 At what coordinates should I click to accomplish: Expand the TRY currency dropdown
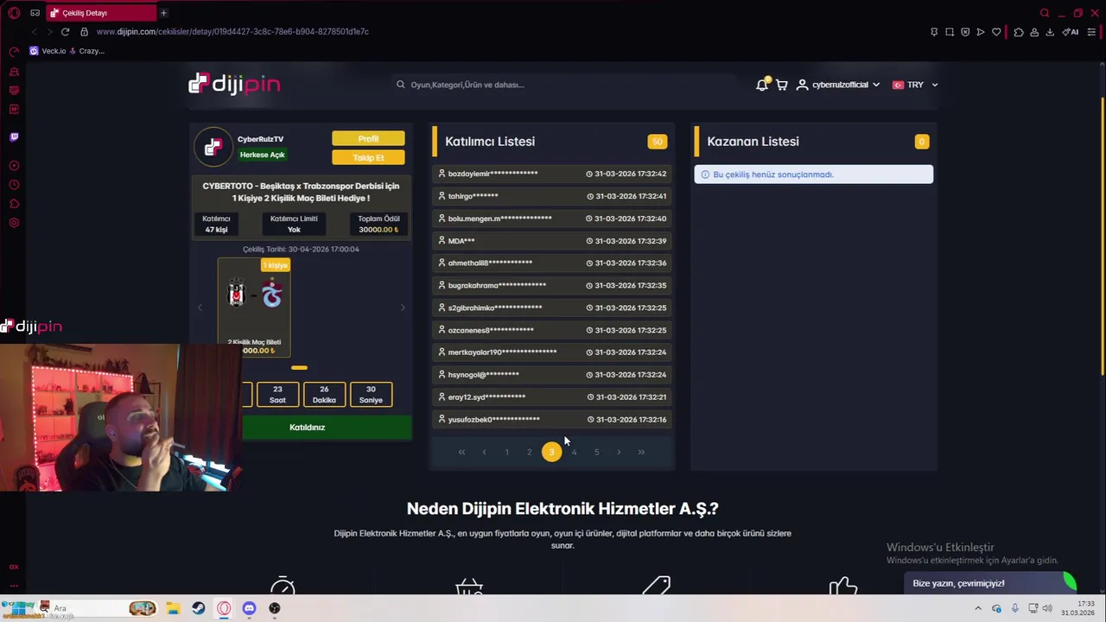[915, 85]
